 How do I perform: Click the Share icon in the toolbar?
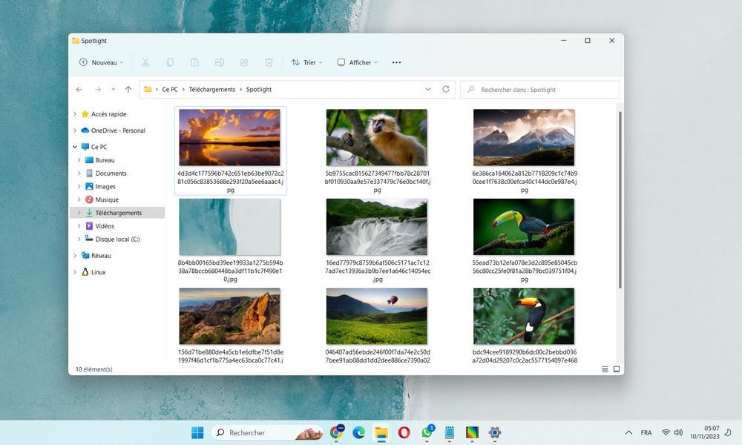243,62
